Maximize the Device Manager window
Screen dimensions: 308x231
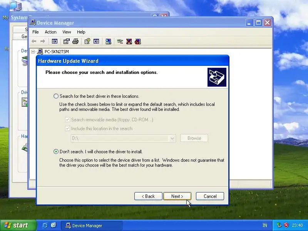pos(258,23)
